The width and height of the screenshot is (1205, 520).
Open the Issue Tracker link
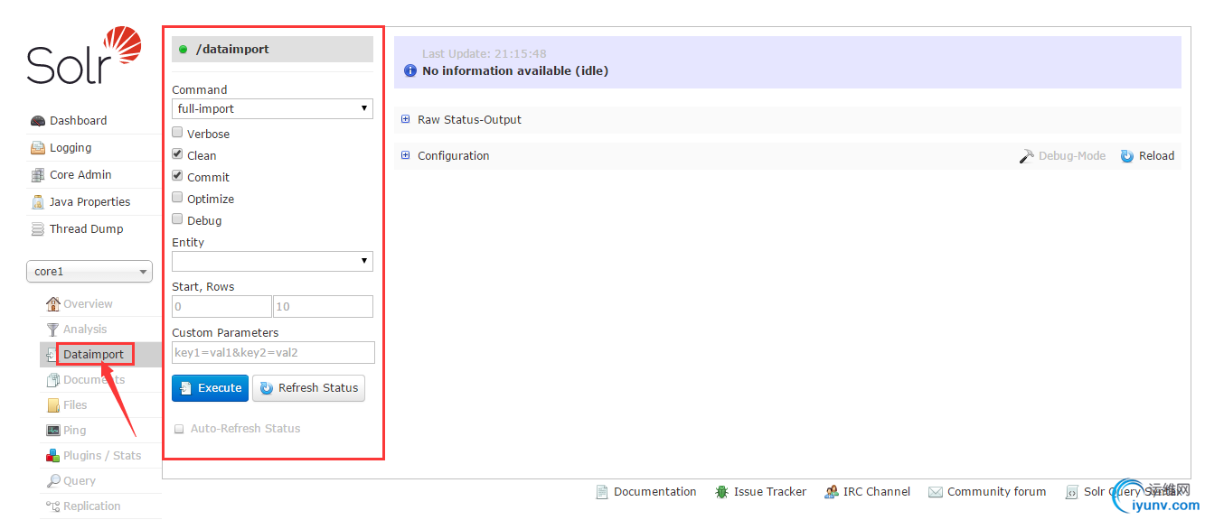[770, 492]
